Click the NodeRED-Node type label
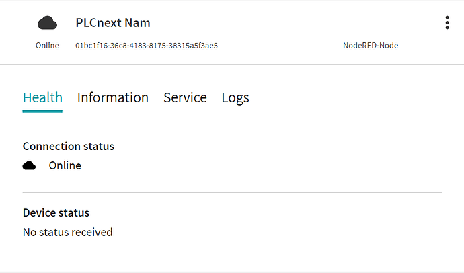Image resolution: width=464 pixels, height=273 pixels. 371,46
